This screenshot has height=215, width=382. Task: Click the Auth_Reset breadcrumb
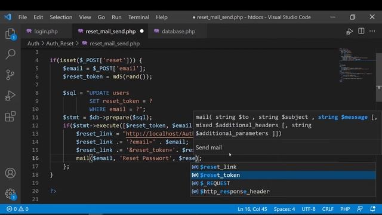(60, 44)
